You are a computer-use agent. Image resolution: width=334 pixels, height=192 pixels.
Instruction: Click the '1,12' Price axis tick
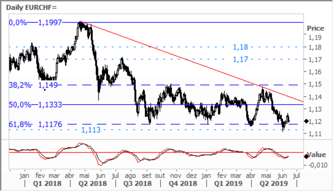pyautogui.click(x=315, y=122)
